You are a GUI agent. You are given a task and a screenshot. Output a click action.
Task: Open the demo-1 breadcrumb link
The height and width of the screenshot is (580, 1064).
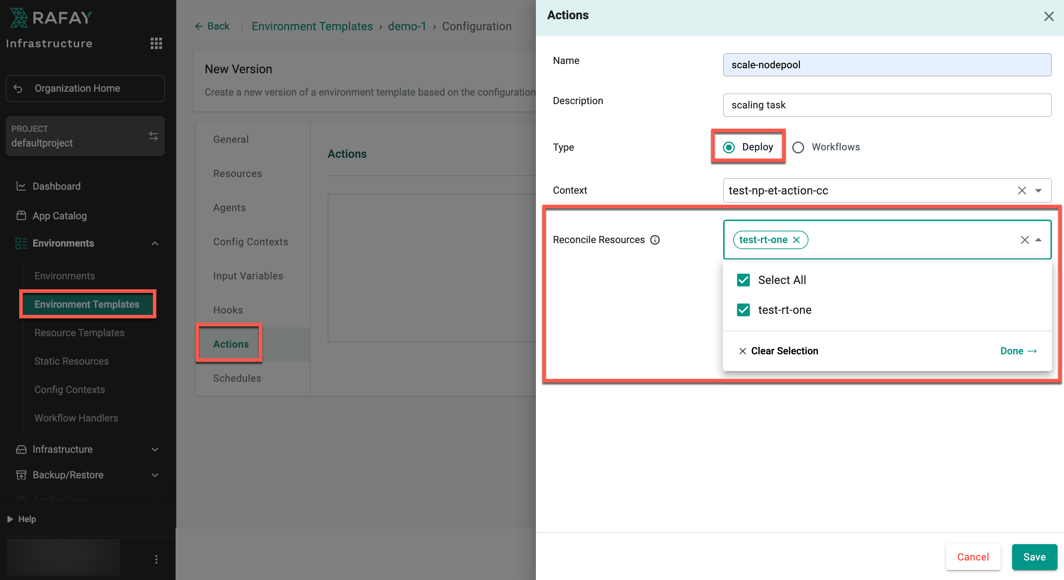[407, 26]
